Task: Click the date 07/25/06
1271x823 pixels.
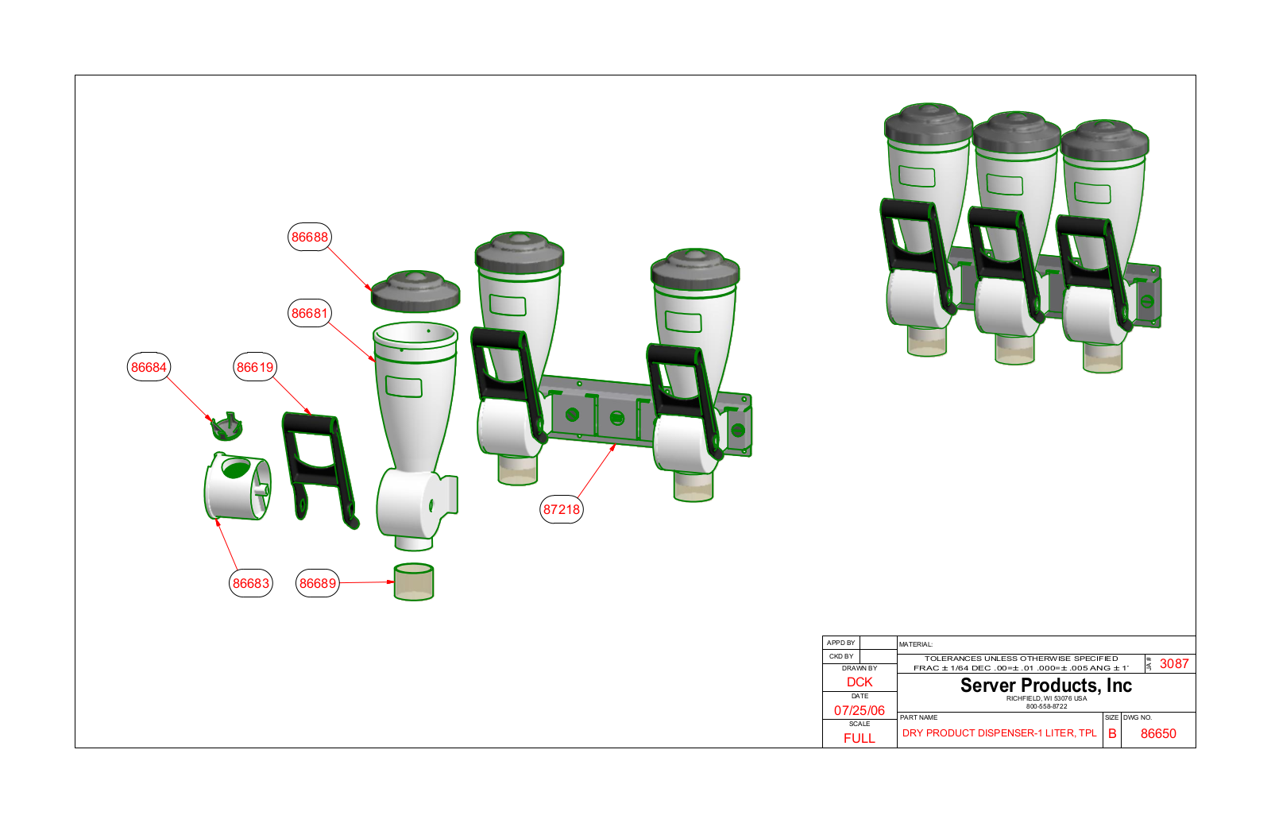Action: click(860, 710)
